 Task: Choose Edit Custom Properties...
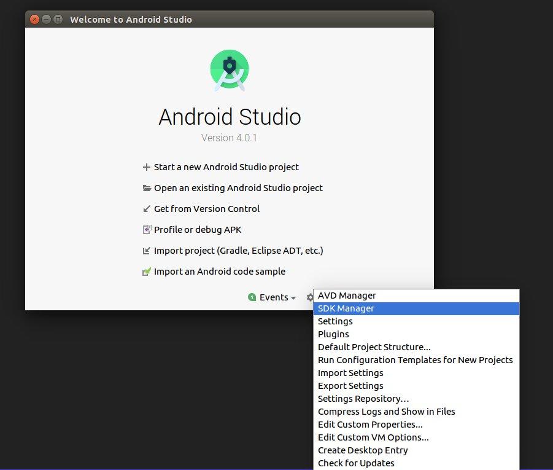tap(416, 425)
